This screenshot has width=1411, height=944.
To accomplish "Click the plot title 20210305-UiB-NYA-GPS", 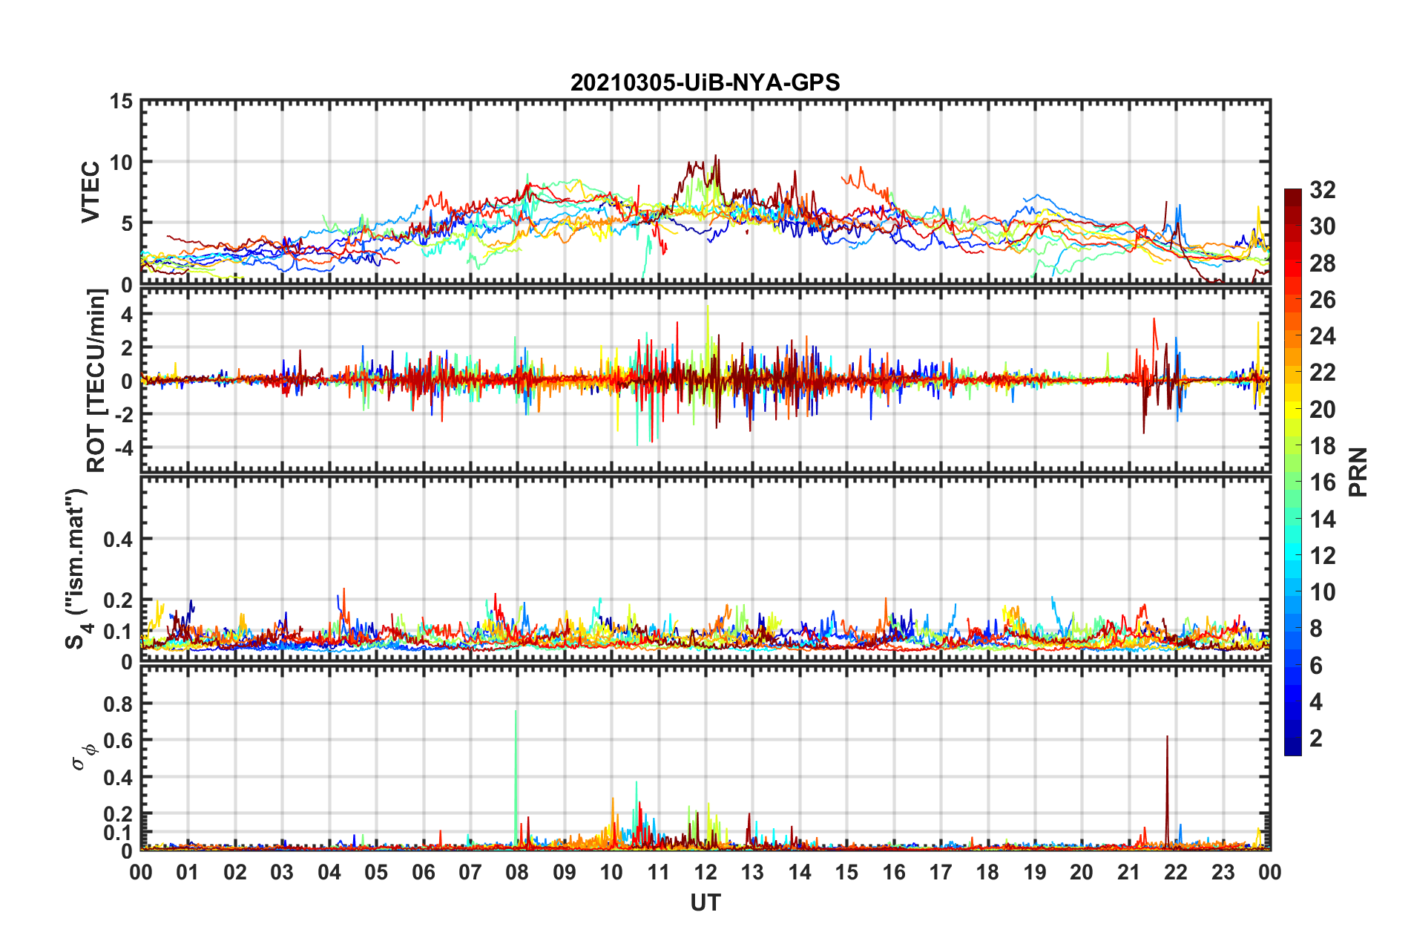I will pos(705,82).
